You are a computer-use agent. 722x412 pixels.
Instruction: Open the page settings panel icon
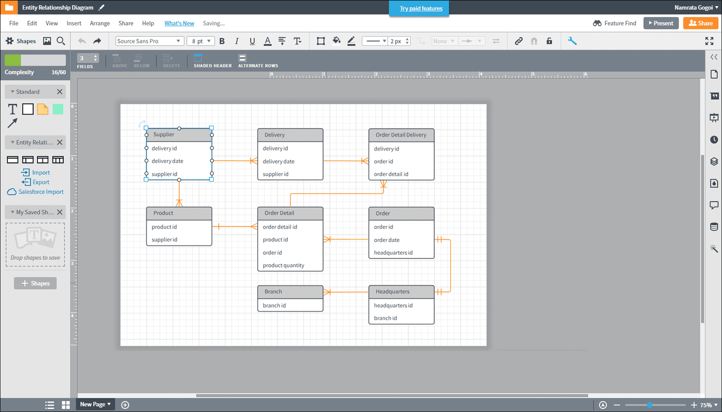click(714, 74)
